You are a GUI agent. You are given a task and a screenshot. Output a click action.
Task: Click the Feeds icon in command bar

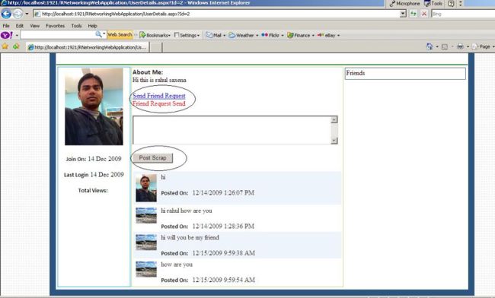point(445,47)
